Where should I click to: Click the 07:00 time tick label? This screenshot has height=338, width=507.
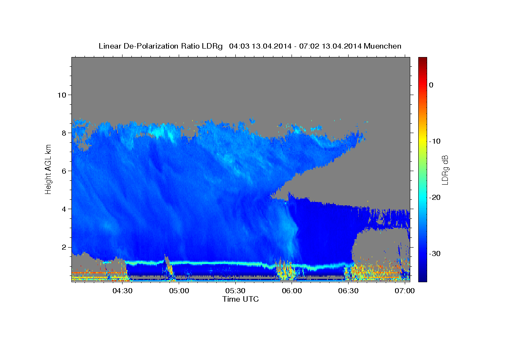coord(405,291)
